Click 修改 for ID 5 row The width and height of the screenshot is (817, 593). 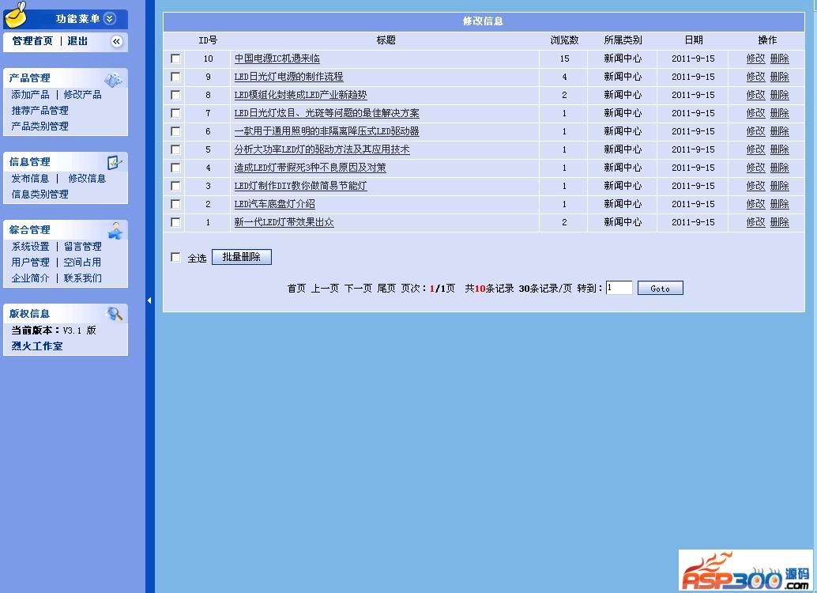click(x=755, y=149)
